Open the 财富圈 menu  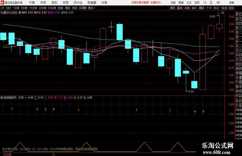(x=92, y=3)
